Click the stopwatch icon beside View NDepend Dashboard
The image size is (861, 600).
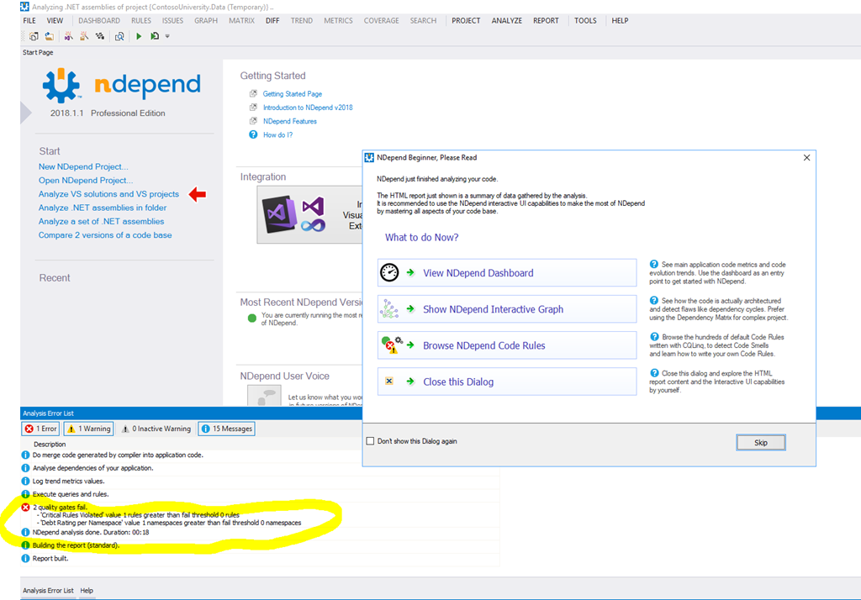coord(389,273)
